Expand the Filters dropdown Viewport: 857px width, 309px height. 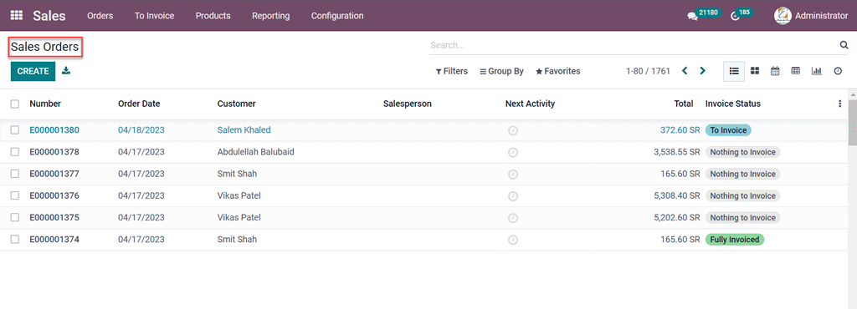pyautogui.click(x=451, y=71)
